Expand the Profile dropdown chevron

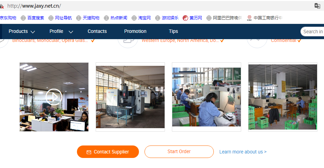point(71,32)
